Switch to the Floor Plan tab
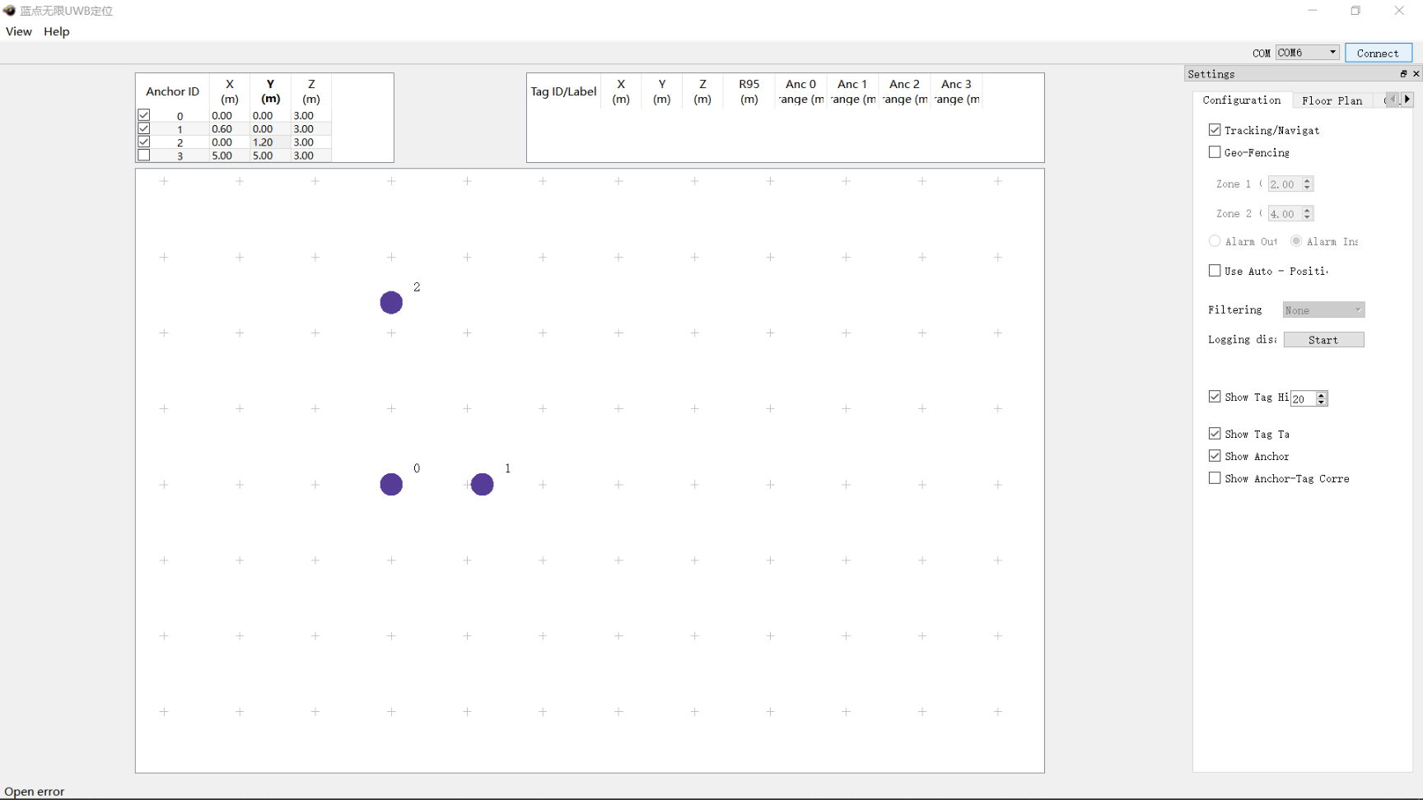The height and width of the screenshot is (800, 1423). tap(1332, 100)
